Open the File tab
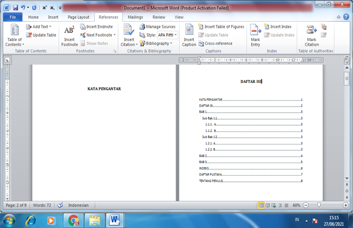 point(12,17)
